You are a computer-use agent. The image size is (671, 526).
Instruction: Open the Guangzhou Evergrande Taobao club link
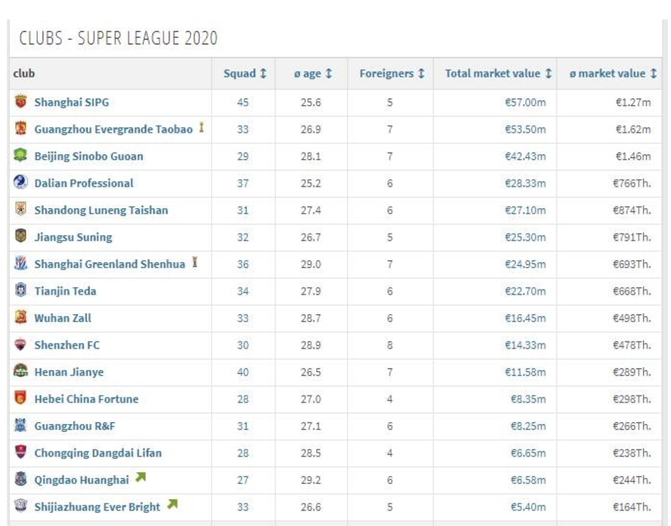click(x=113, y=129)
